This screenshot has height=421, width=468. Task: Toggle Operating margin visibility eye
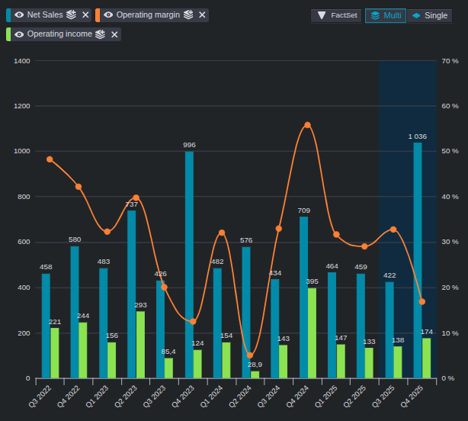click(x=108, y=15)
